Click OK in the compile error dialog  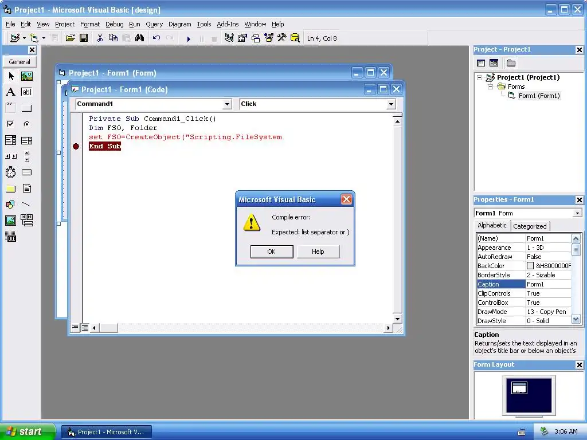pyautogui.click(x=271, y=252)
